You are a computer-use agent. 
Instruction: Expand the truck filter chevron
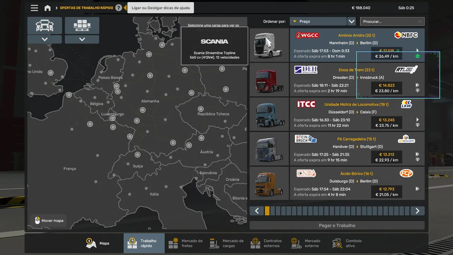pos(45,39)
